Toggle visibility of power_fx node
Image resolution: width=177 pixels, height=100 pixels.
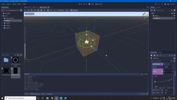point(174,18)
